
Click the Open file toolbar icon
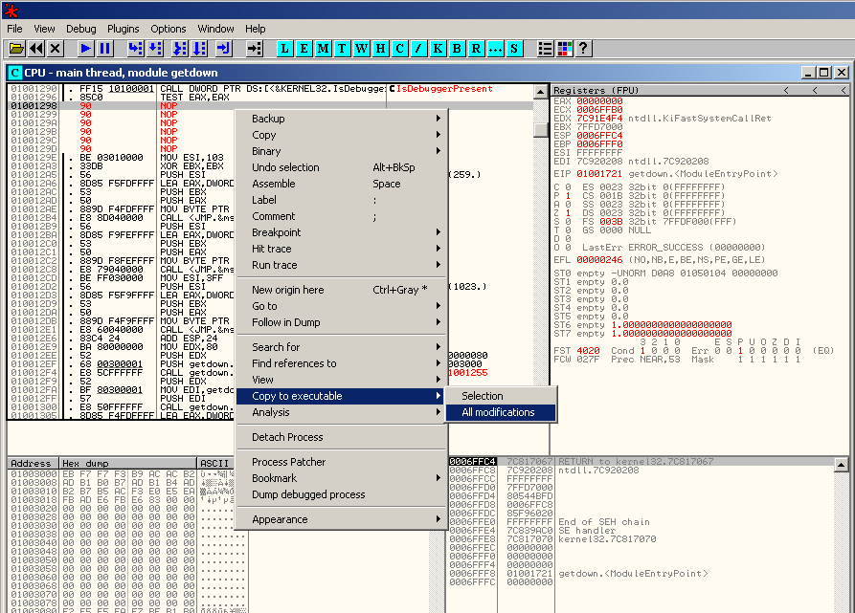coord(16,48)
